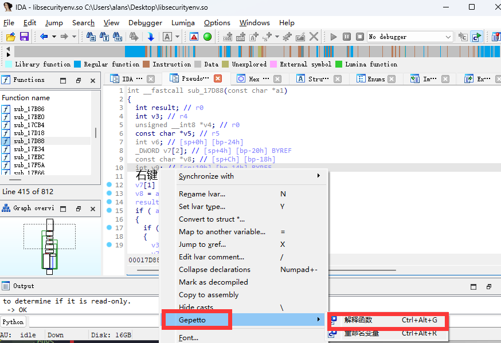
Task: Select sub_17E34 in Functions list
Action: (x=29, y=149)
